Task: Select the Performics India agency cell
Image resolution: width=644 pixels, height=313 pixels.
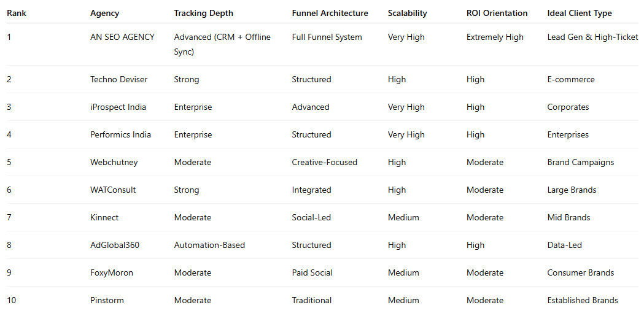Action: point(120,134)
